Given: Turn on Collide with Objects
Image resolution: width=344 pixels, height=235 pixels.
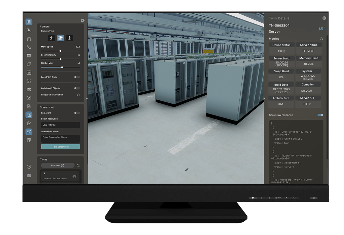Looking at the screenshot, I should point(77,88).
